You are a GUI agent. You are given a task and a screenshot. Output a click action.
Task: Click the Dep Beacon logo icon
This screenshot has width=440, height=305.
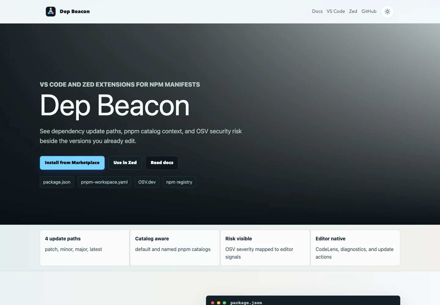[51, 12]
